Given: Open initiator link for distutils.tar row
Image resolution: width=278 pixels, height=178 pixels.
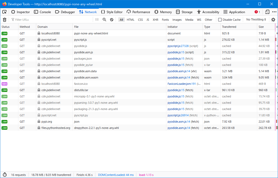Looking at the screenshot, I should [x=176, y=90].
